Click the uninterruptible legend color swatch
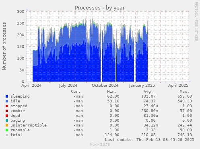Image resolution: width=200 pixels, height=149 pixels. (x=7, y=125)
